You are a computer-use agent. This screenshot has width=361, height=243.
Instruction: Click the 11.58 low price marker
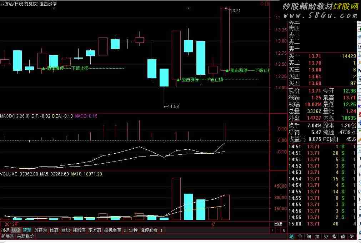[x=174, y=106]
